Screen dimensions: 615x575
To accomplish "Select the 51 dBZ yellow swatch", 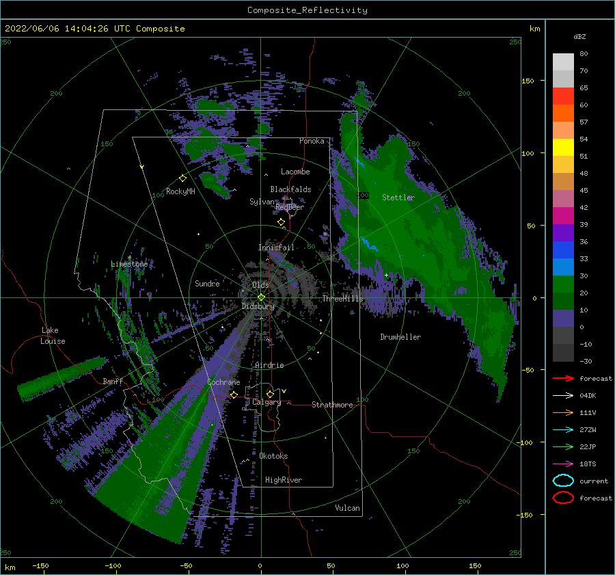I will coord(563,147).
